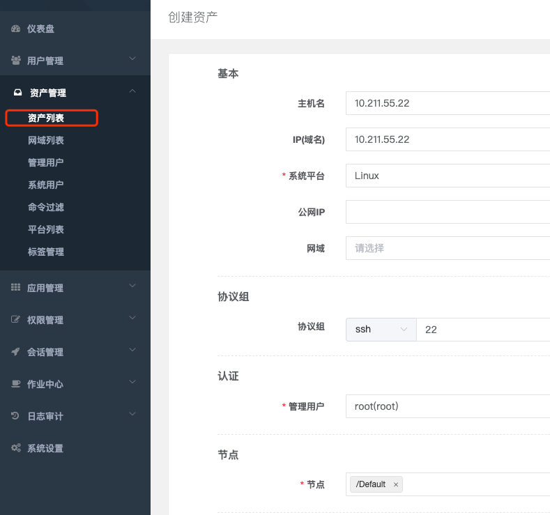Remove the /Default node tag

[396, 484]
